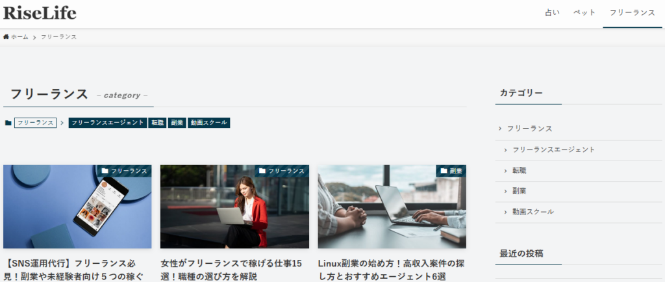
Task: Select the 動画スクール tag button
Action: pos(208,123)
